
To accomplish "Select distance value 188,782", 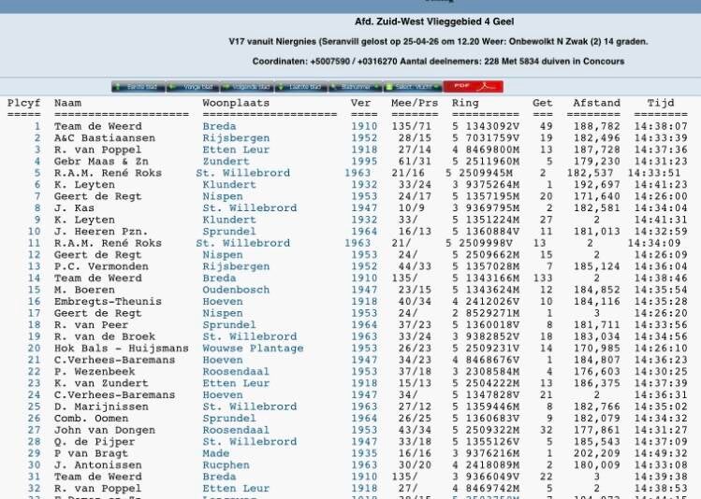I will [x=597, y=126].
